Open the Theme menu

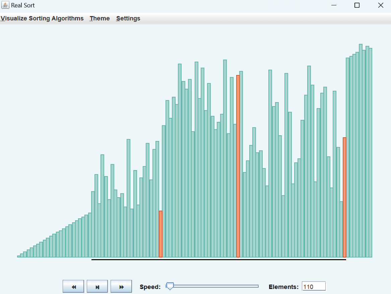(x=100, y=18)
